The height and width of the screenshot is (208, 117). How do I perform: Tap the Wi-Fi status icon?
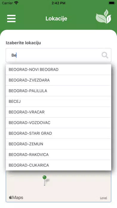(x=16, y=3)
